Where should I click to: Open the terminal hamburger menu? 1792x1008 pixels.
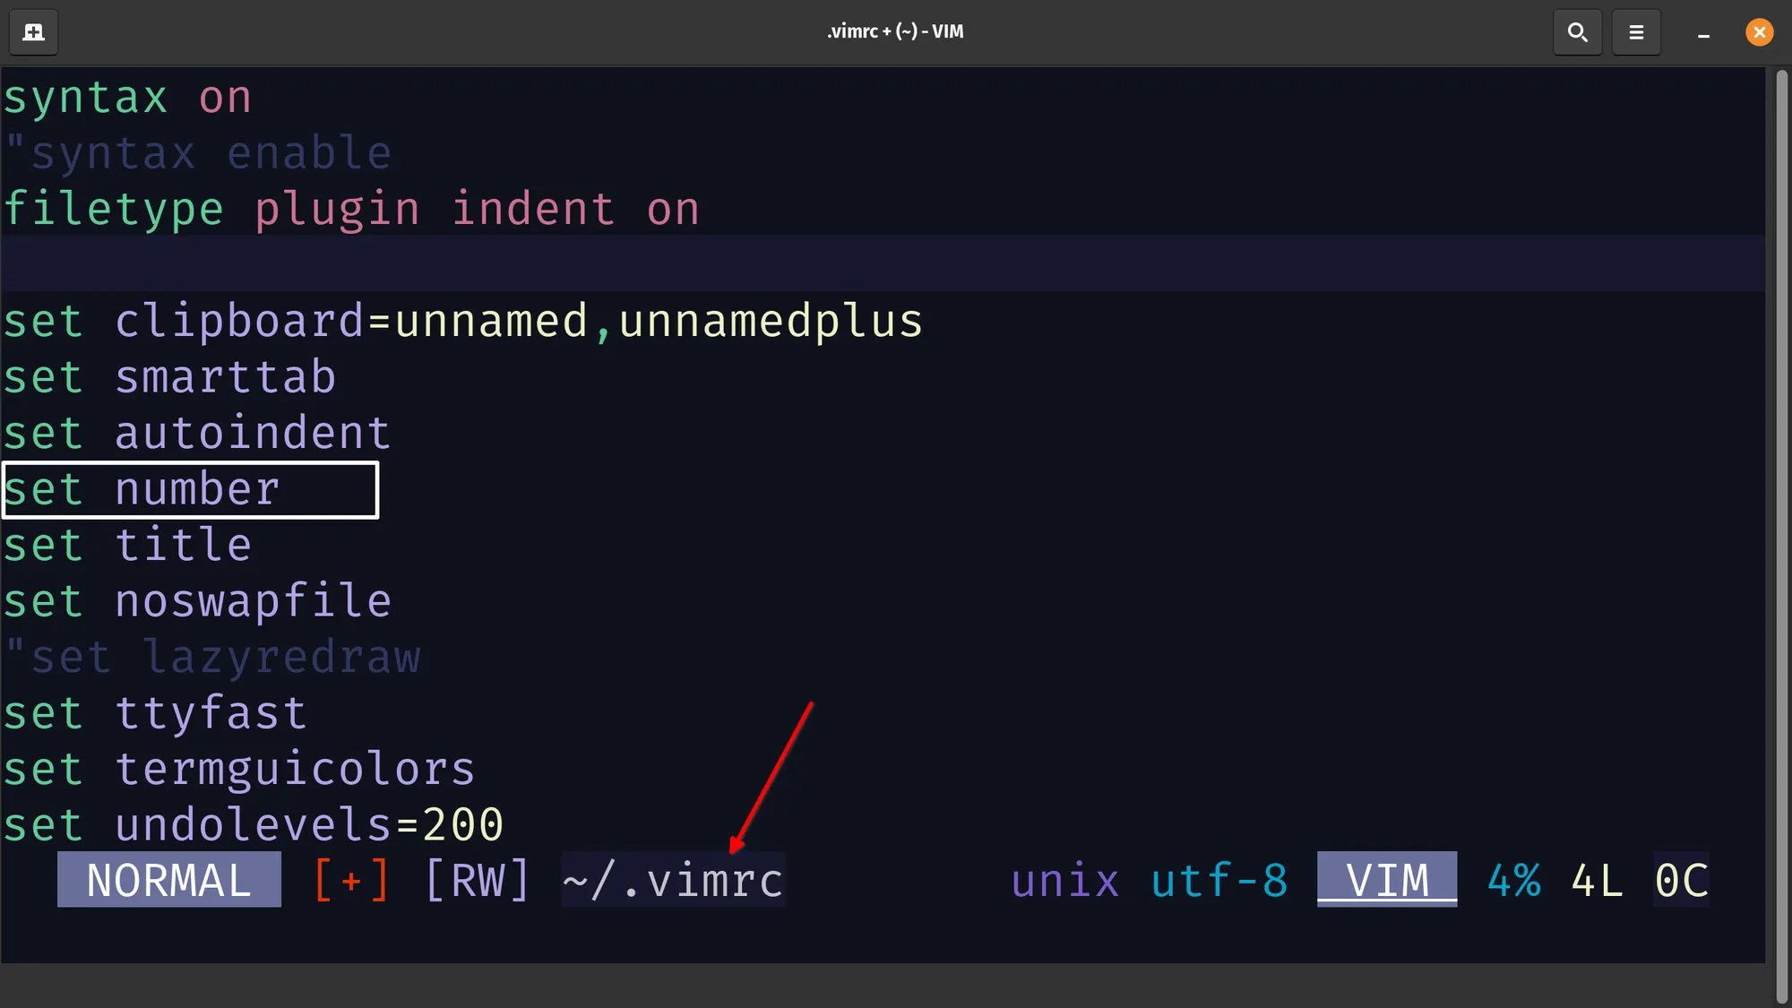1636,32
